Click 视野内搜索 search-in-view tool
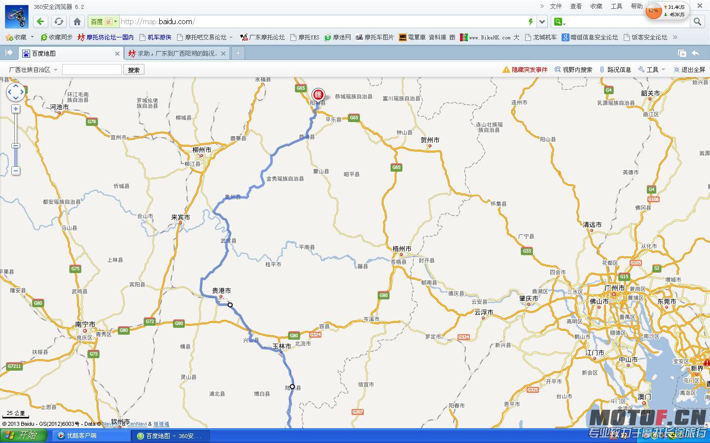Viewport: 710px width, 443px height. tap(573, 70)
